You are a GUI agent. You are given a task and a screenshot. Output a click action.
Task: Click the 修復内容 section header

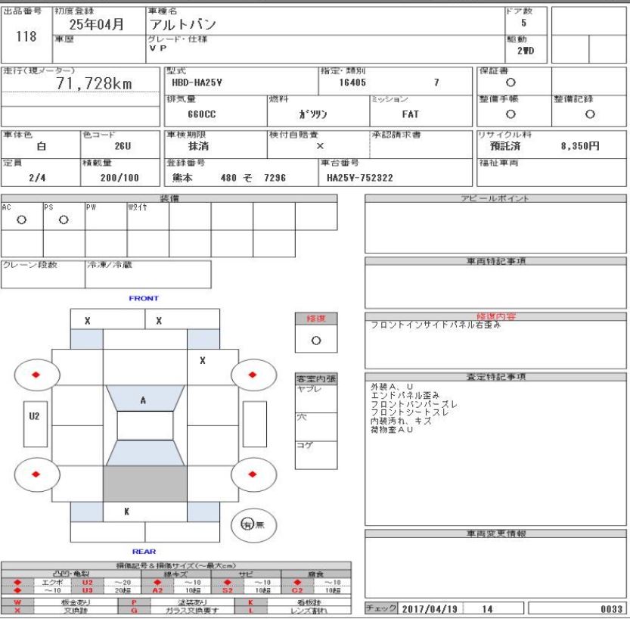click(x=495, y=316)
